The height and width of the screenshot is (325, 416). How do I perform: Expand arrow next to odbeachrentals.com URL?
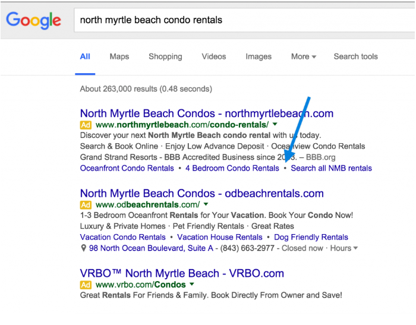point(206,204)
